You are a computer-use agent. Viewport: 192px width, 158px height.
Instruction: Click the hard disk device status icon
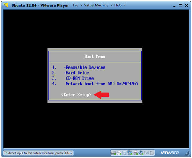(x=113, y=153)
